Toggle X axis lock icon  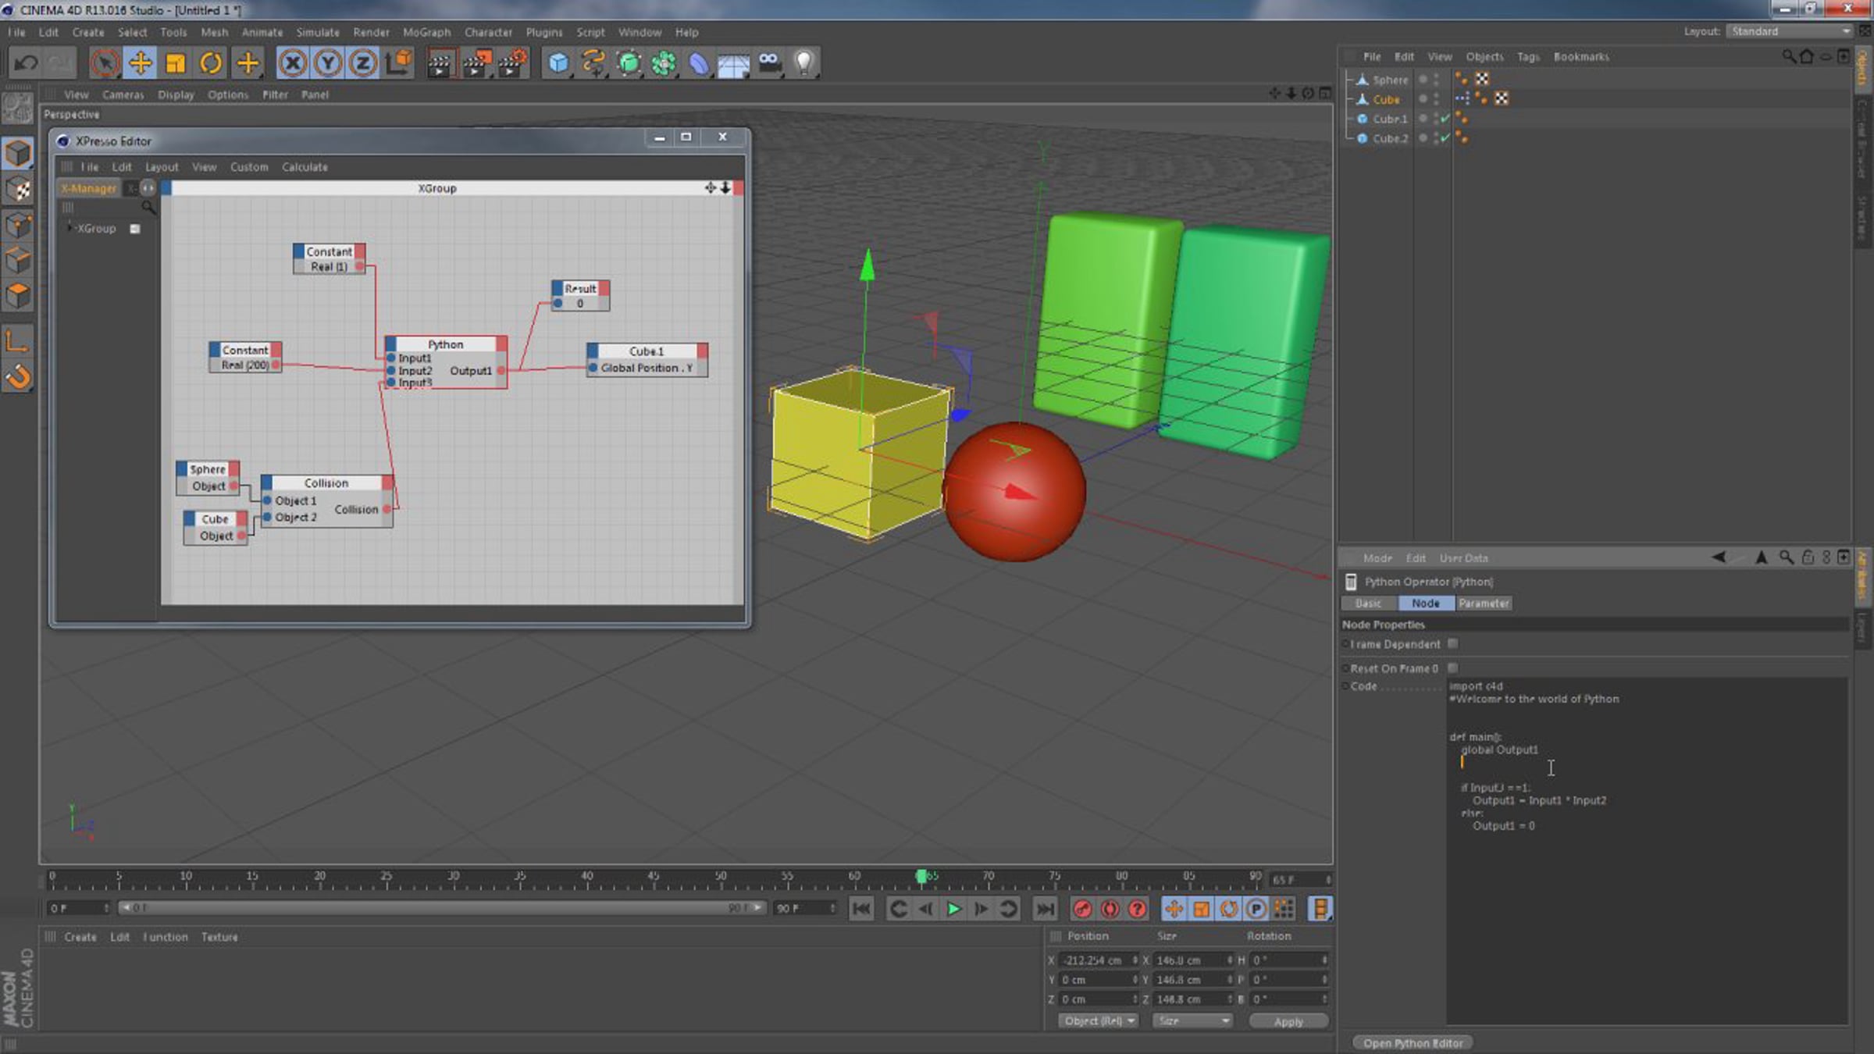[x=293, y=63]
